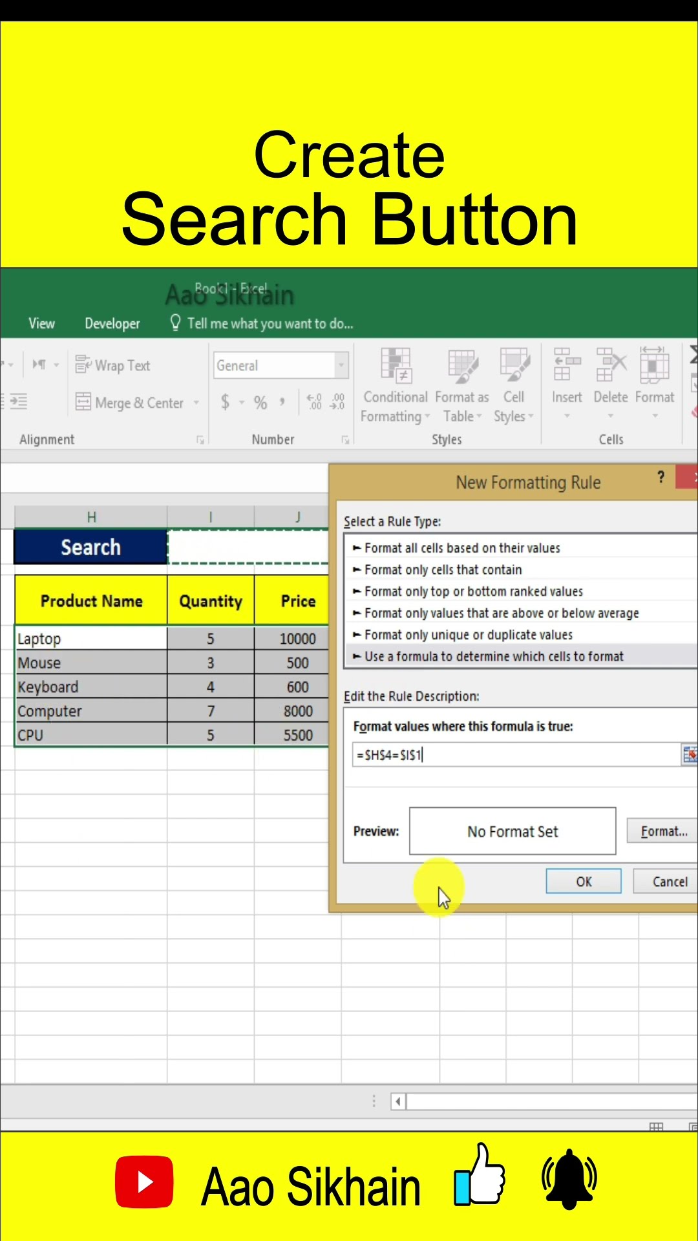Select the Product Name header cell
The image size is (698, 1241).
point(91,601)
